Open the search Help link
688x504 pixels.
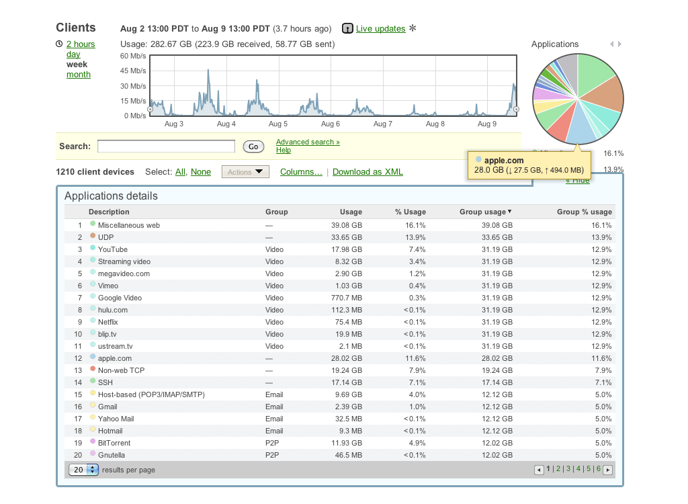(284, 150)
